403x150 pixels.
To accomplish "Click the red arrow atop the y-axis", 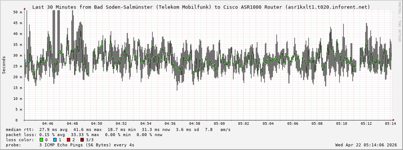I will coord(25,8).
